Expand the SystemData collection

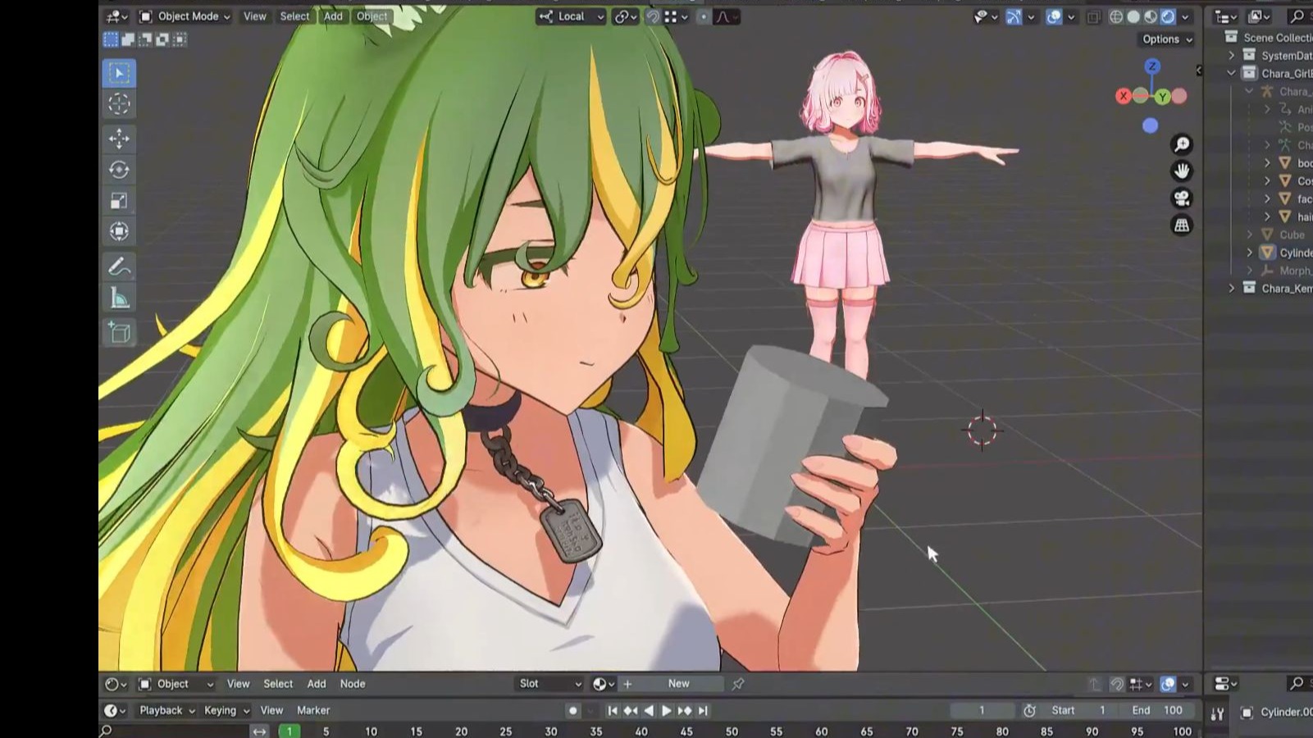tap(1231, 55)
